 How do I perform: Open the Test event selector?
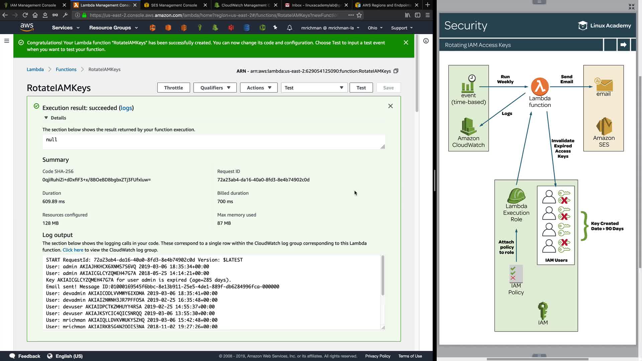click(x=314, y=88)
